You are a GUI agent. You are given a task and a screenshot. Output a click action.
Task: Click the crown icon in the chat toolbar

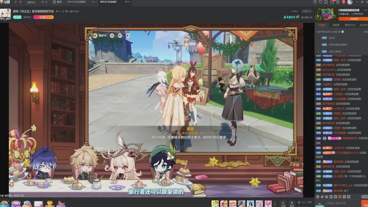(327, 197)
